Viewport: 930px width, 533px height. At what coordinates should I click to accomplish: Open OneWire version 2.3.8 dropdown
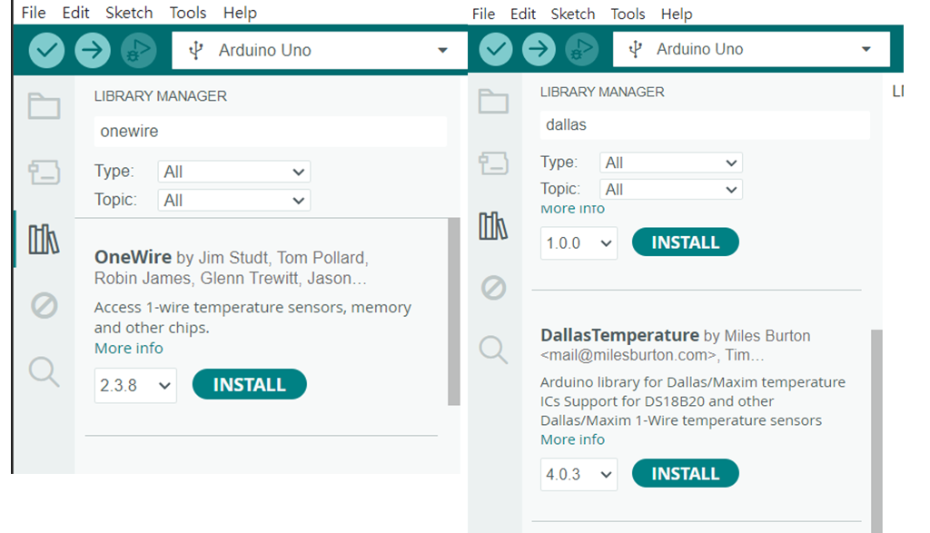point(135,385)
